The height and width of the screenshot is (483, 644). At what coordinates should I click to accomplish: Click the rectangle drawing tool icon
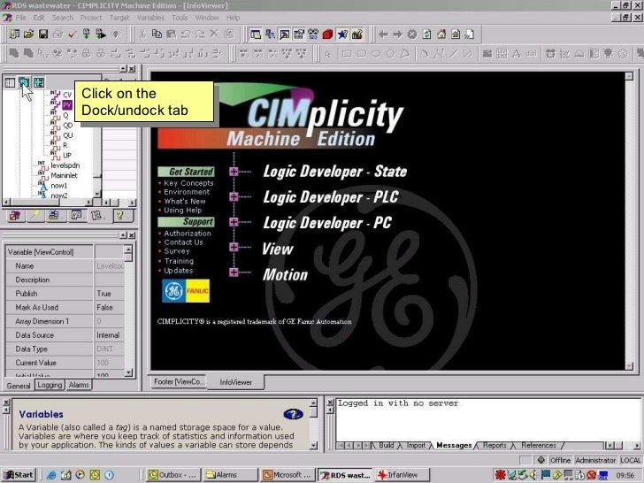(347, 54)
